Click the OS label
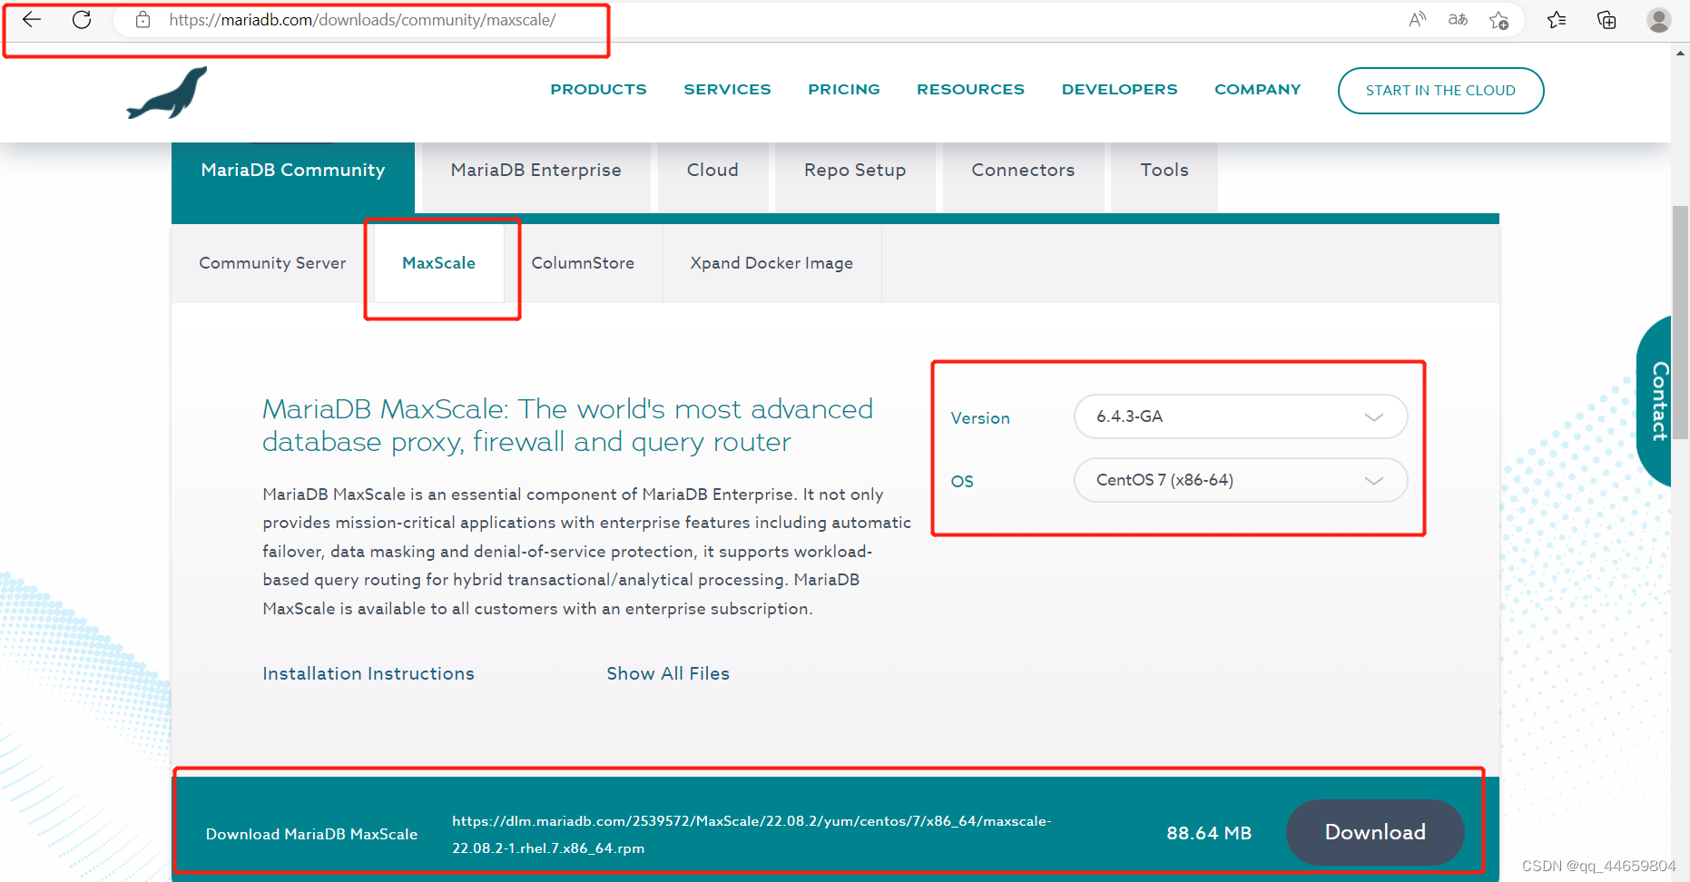Screen dimensions: 1690x882 962,482
